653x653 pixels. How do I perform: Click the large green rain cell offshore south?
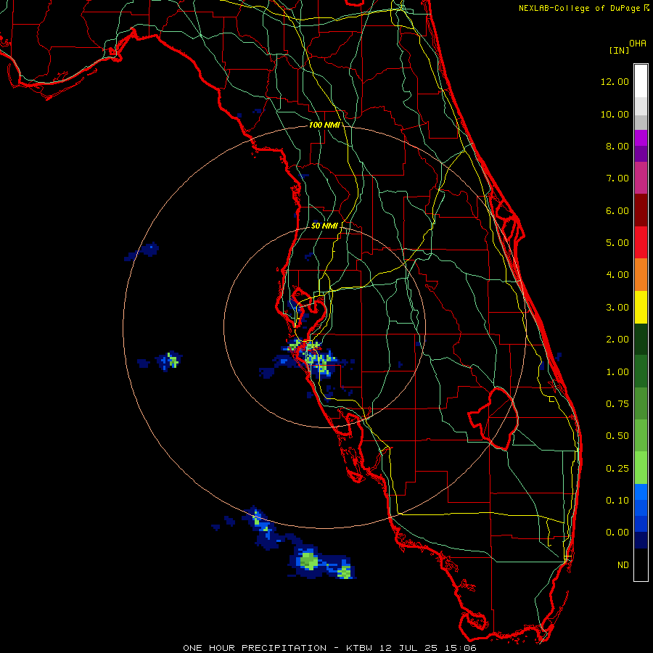(309, 561)
